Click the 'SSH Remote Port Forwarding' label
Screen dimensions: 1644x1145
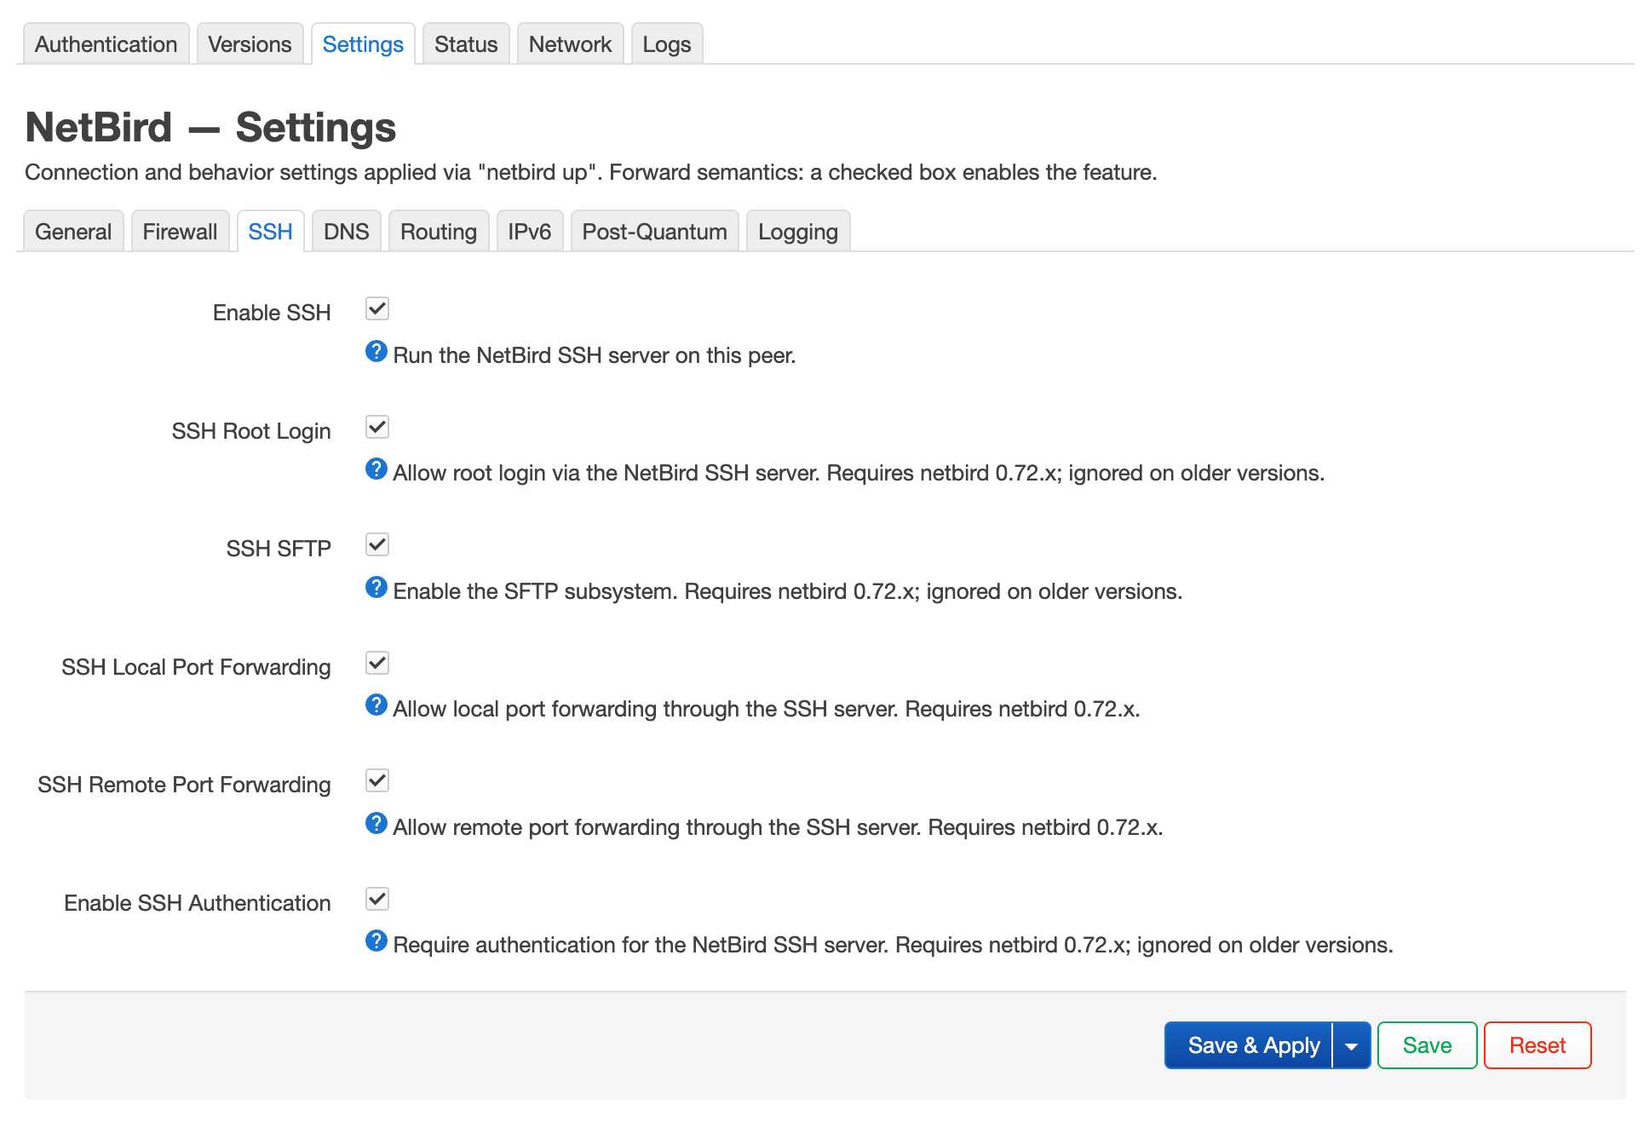[184, 785]
